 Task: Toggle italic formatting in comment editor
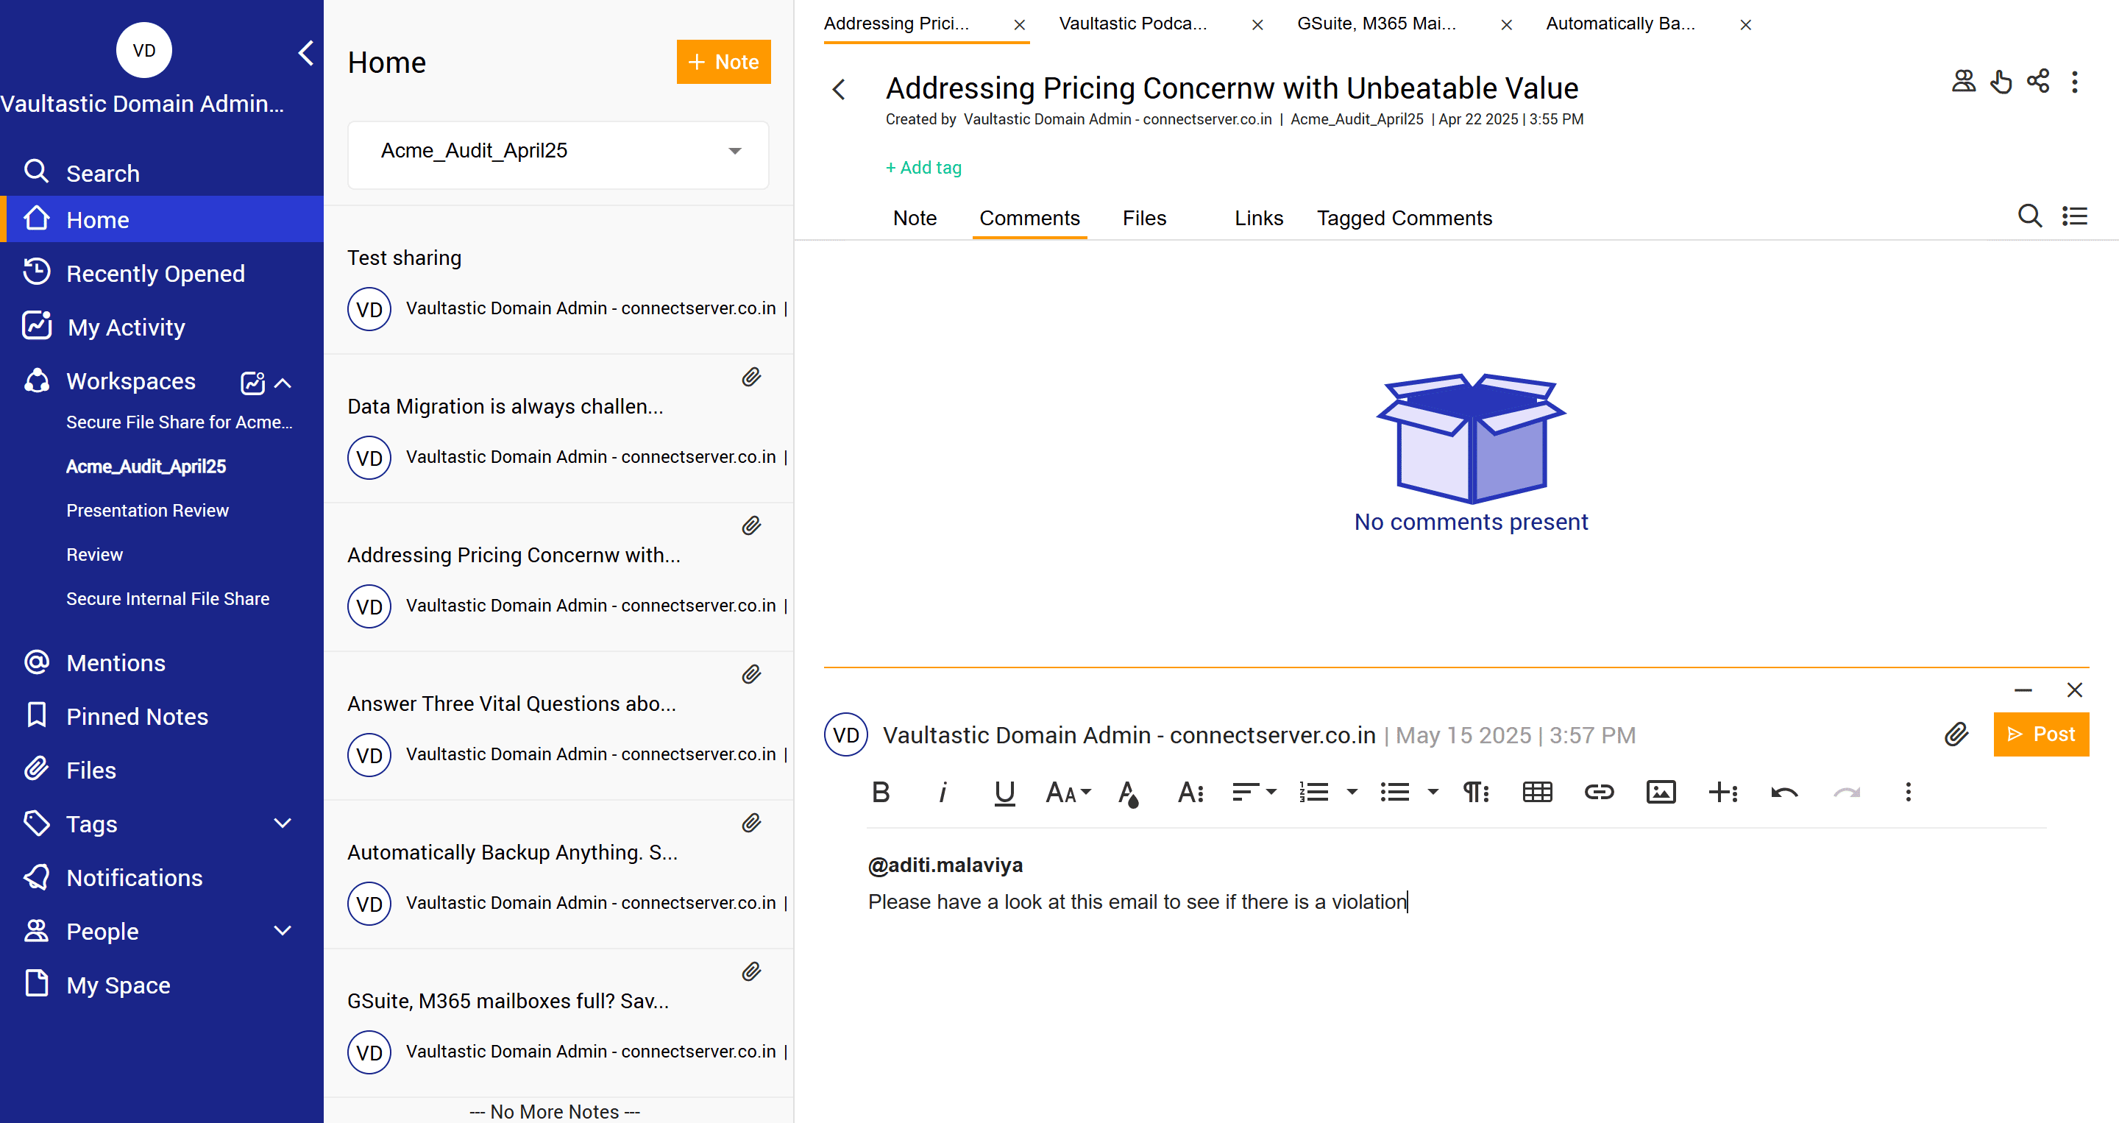tap(943, 793)
